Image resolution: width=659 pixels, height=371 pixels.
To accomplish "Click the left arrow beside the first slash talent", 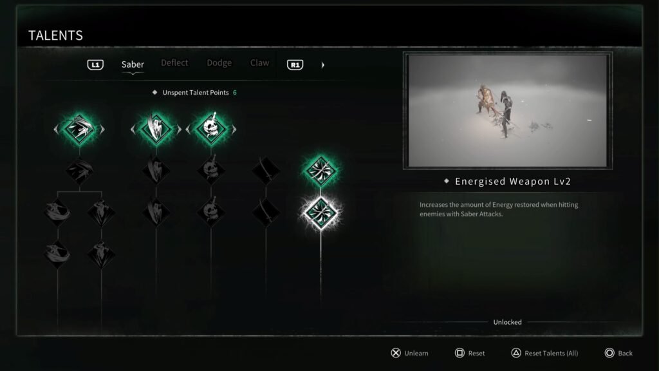I will pyautogui.click(x=56, y=129).
